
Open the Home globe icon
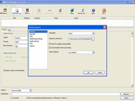[72, 11]
